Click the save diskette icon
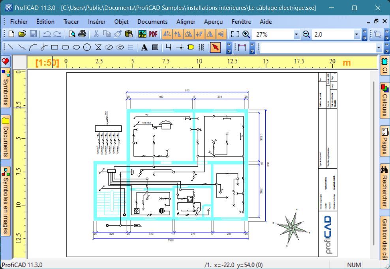The height and width of the screenshot is (269, 390). coord(33,34)
